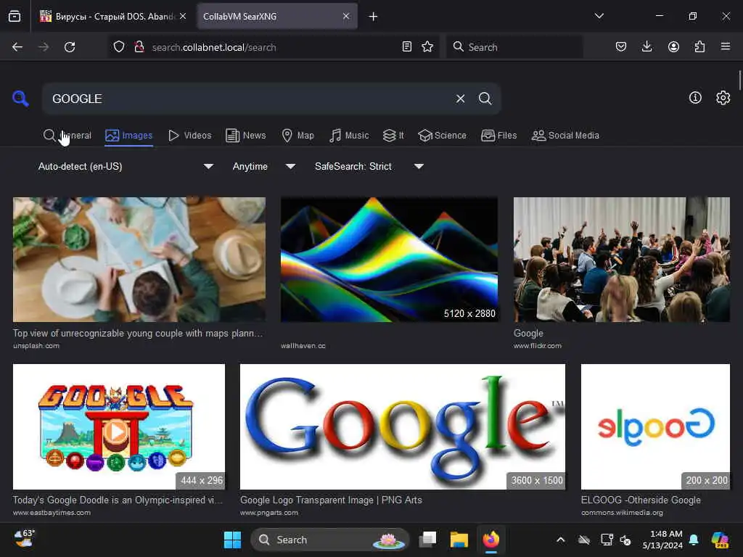Click the network status tray icon
The height and width of the screenshot is (557, 743).
[x=607, y=540]
